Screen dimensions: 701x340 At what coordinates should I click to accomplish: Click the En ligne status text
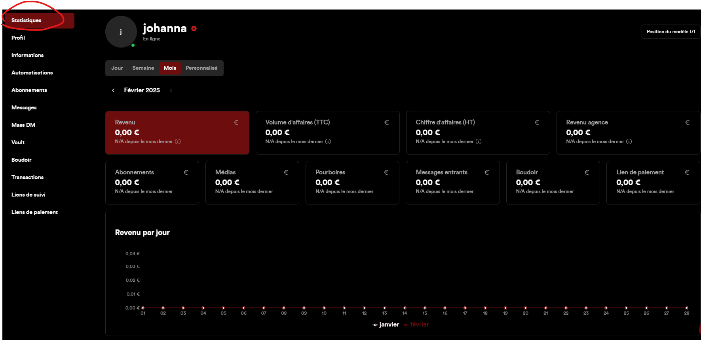coord(152,39)
